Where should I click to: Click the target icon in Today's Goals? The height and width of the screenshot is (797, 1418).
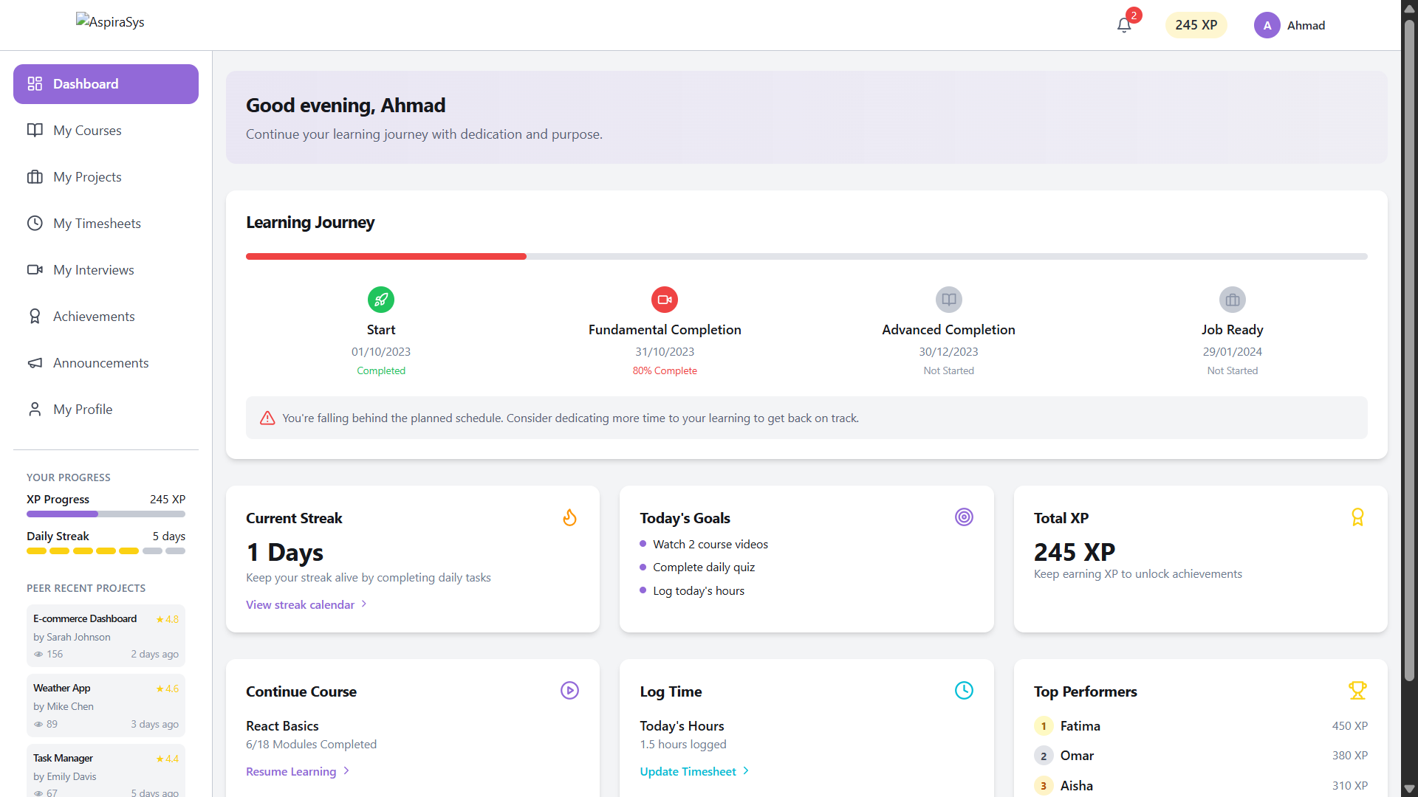(964, 517)
